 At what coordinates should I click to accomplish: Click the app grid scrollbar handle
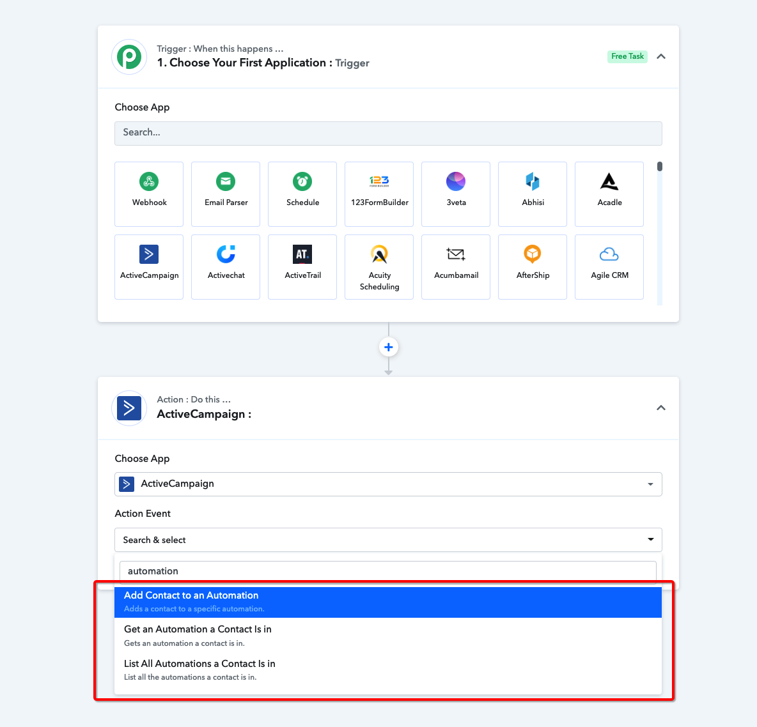coord(659,167)
